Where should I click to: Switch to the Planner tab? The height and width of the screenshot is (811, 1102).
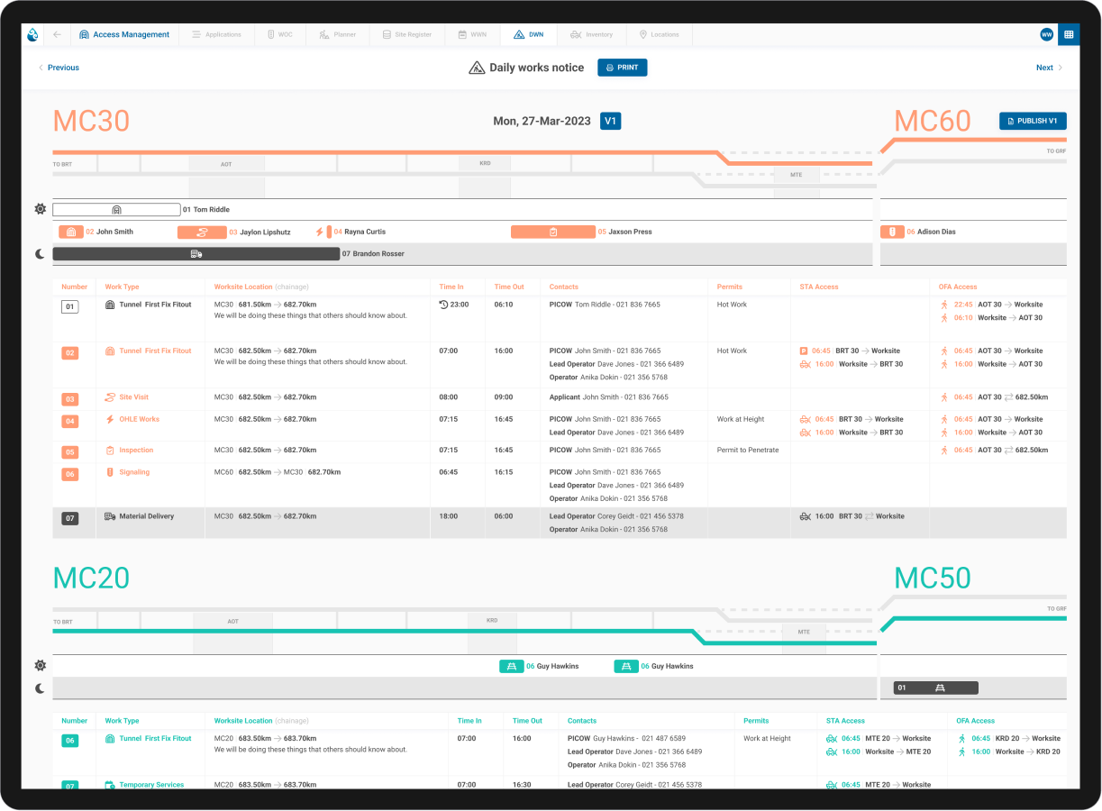337,34
